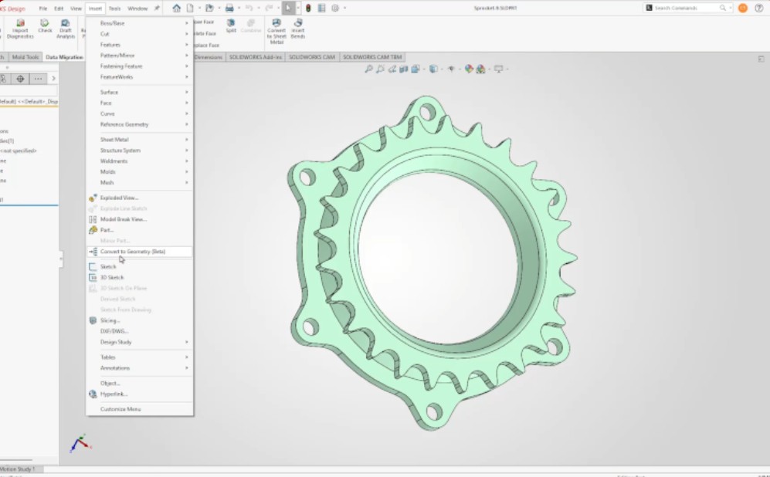Choose Exploded View in Insert menu
The width and height of the screenshot is (770, 477).
(x=140, y=198)
